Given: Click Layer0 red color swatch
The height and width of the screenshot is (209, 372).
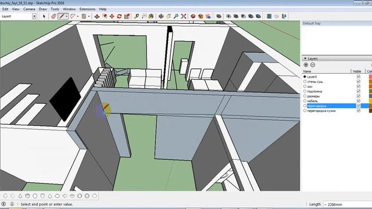Looking at the screenshot, I should 370,77.
